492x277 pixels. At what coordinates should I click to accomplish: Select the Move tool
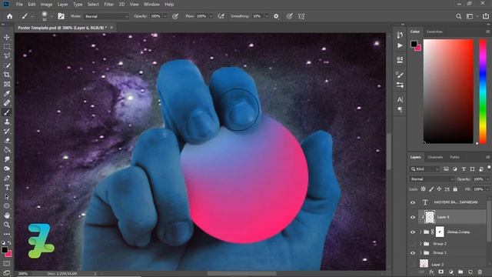pyautogui.click(x=7, y=38)
